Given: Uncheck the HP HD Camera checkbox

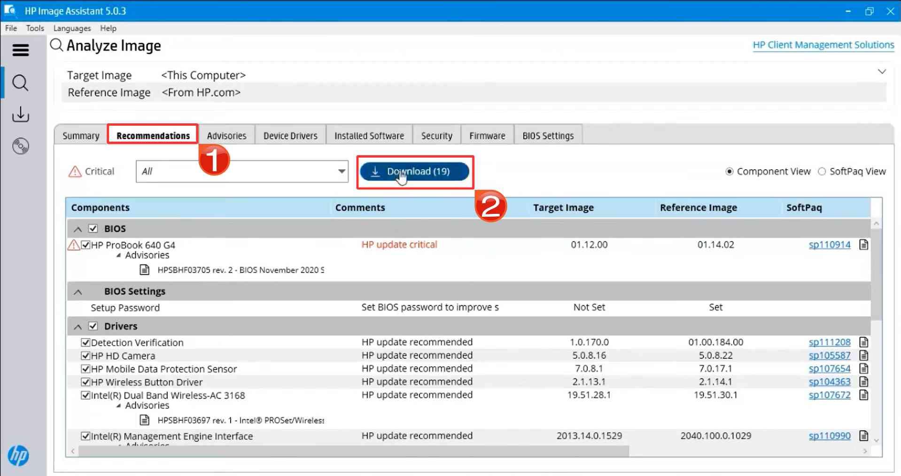Looking at the screenshot, I should click(x=85, y=355).
